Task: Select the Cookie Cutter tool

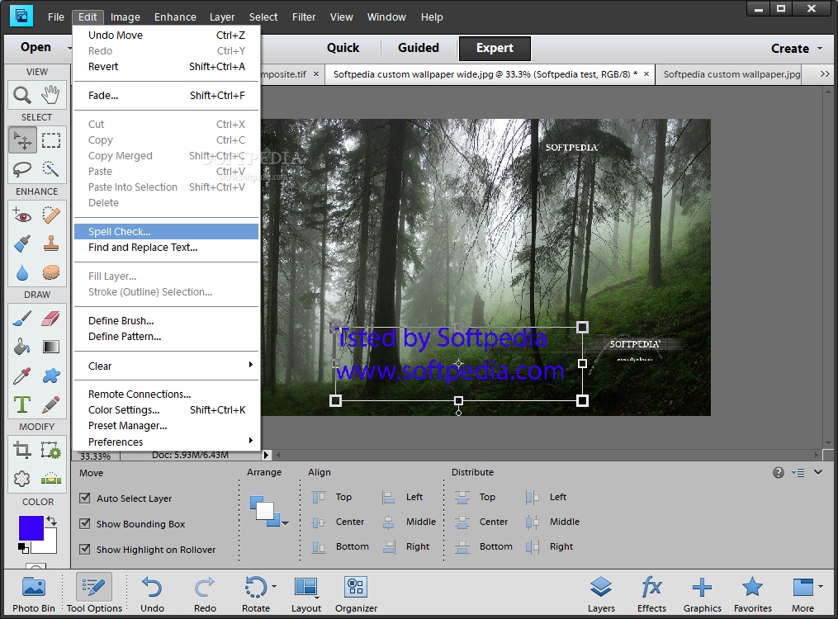Action: (x=22, y=479)
